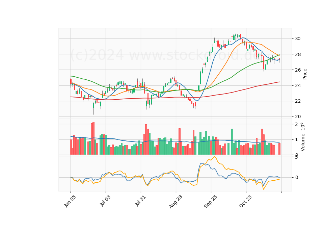The width and height of the screenshot is (324, 233).
Task: Select the 'Jul 03' date label
Action: (x=105, y=201)
